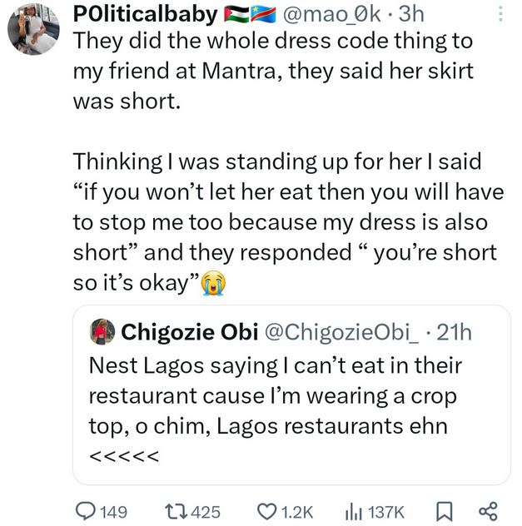Bookmark this tweet
The height and width of the screenshot is (526, 522).
pyautogui.click(x=444, y=512)
